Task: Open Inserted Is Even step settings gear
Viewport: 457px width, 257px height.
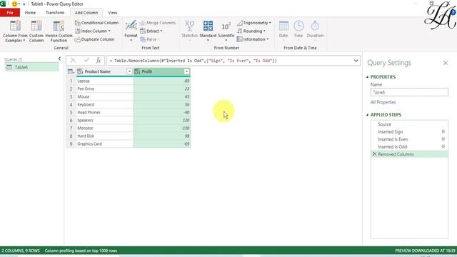Action: pos(443,139)
